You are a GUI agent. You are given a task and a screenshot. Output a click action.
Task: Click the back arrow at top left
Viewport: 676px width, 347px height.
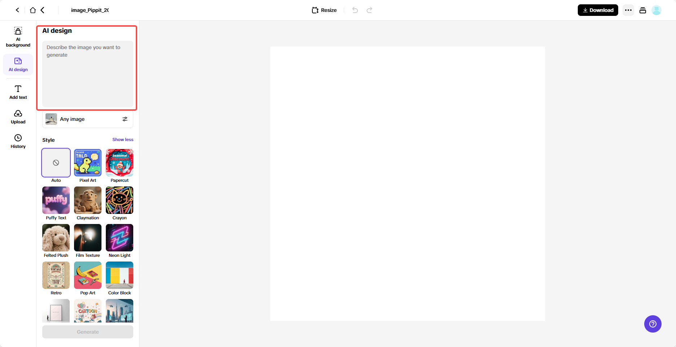click(17, 10)
